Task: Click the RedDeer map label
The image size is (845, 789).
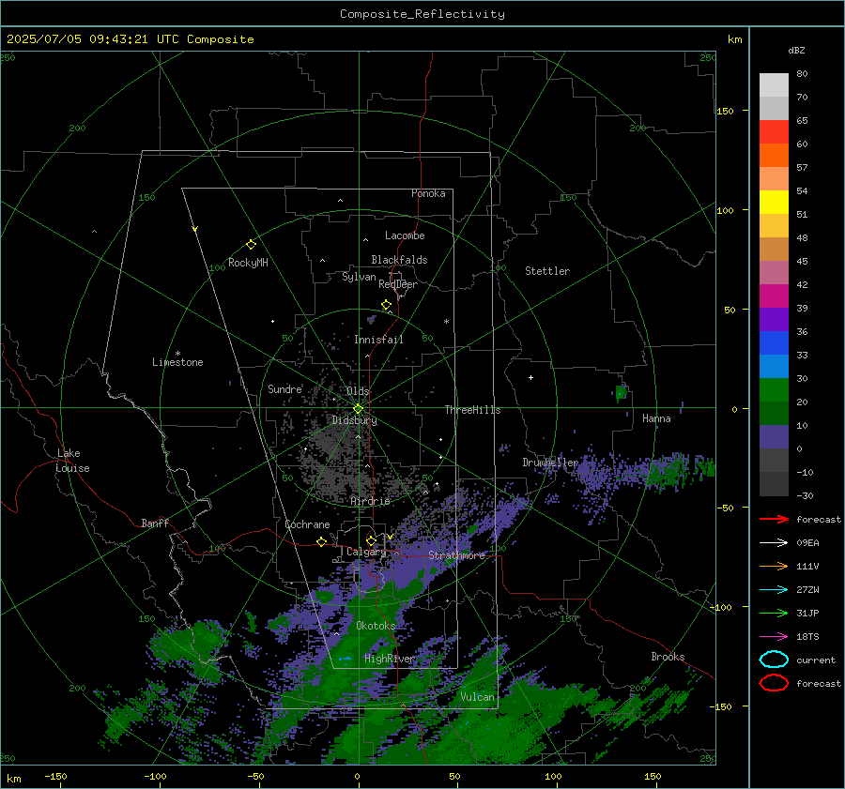Action: (x=398, y=284)
